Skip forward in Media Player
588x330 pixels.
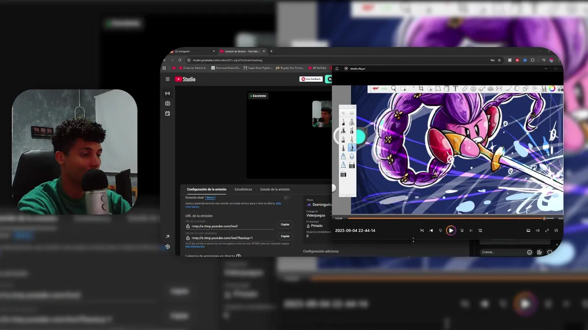coord(462,231)
